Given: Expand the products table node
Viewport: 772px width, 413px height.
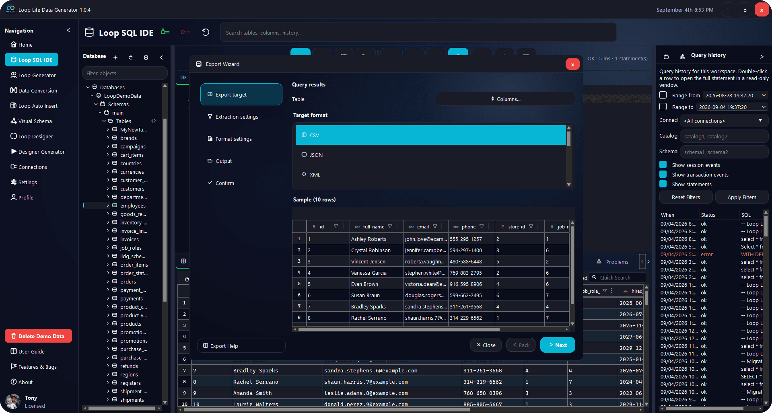Looking at the screenshot, I should click(108, 324).
